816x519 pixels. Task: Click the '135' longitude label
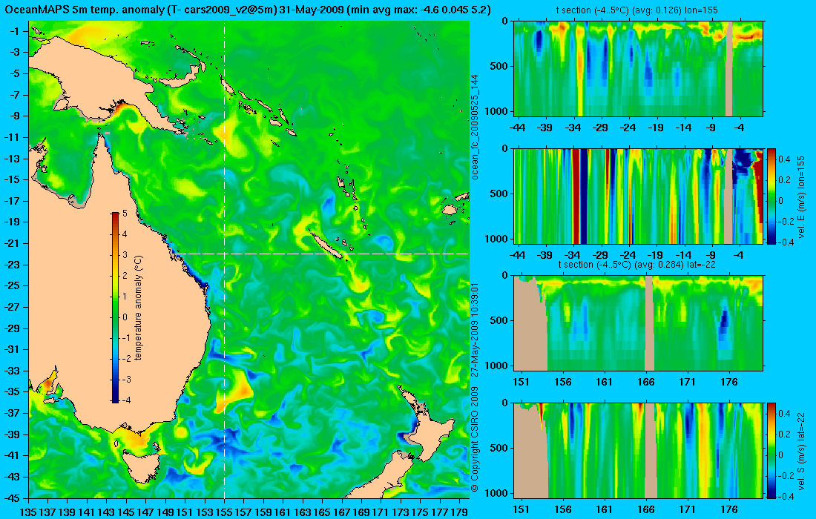pyautogui.click(x=27, y=512)
